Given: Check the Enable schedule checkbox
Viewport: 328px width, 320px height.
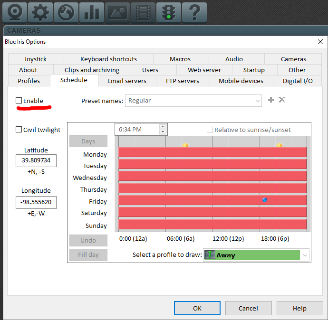Looking at the screenshot, I should point(19,101).
